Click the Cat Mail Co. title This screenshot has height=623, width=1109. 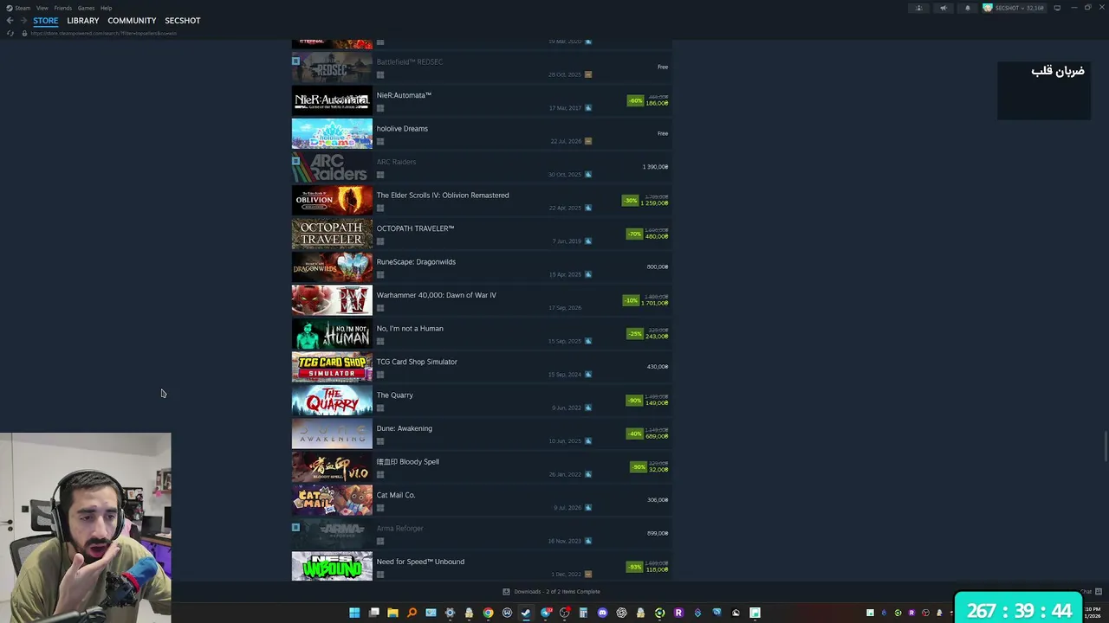[x=396, y=495]
